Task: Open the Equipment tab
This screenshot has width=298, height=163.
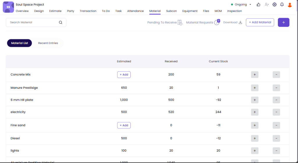Action: pyautogui.click(x=190, y=11)
